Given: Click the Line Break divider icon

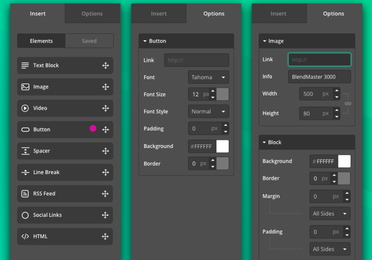Looking at the screenshot, I should point(25,172).
